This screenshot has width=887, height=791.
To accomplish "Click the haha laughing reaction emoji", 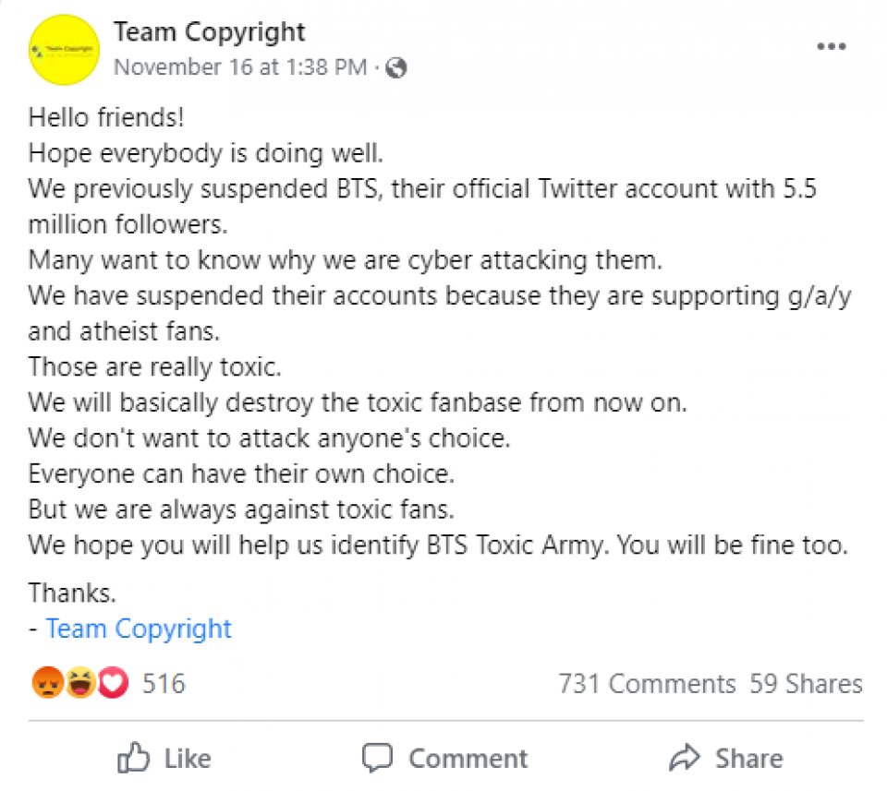I will coord(80,682).
